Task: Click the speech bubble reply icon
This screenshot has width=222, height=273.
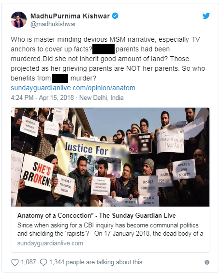Action: point(44,262)
